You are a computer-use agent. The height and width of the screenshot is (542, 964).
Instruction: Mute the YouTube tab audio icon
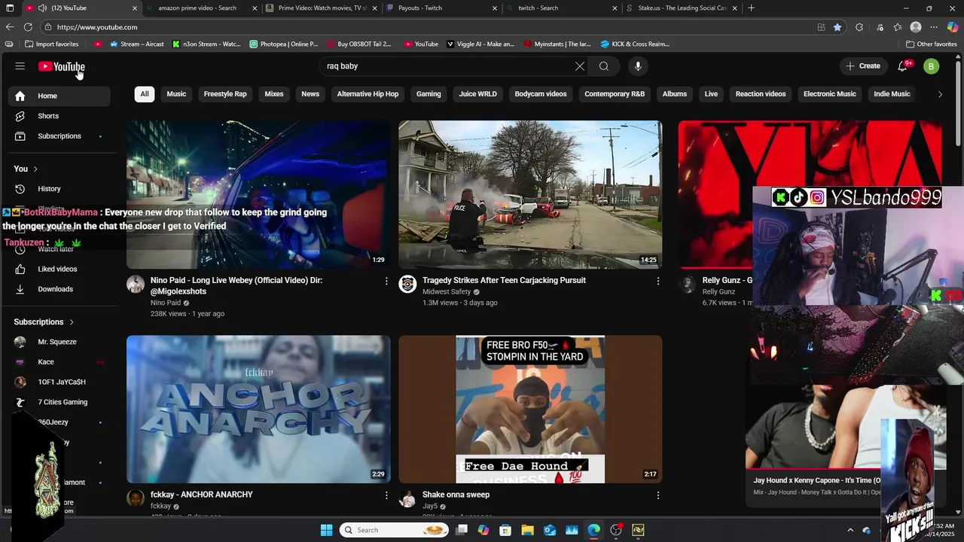coord(43,8)
